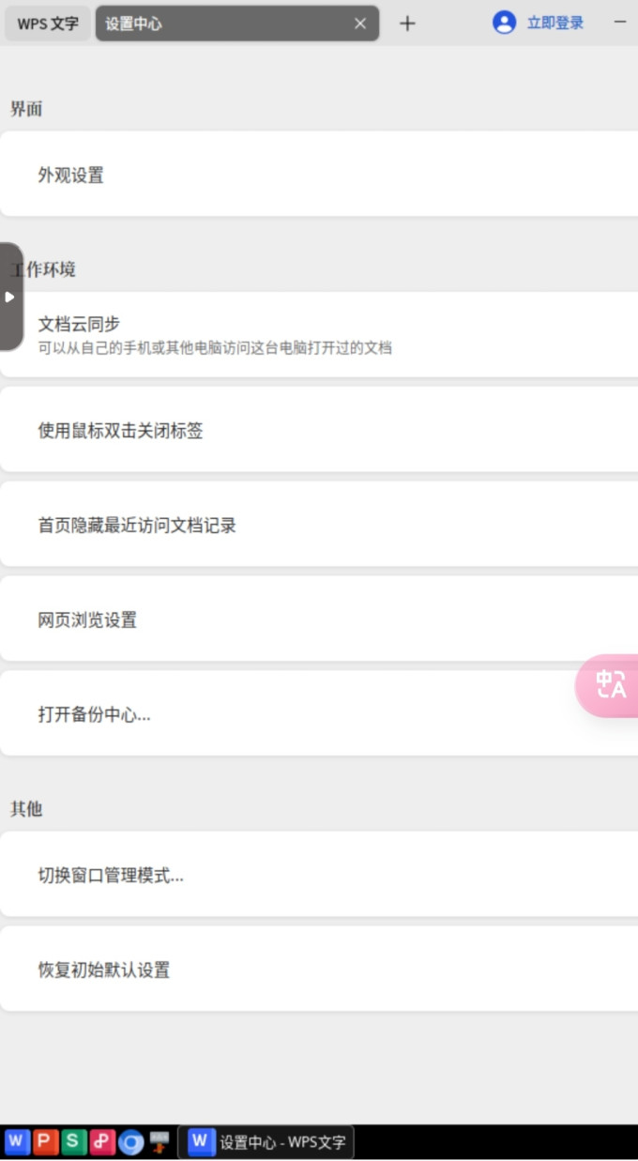Open WPS Writer from the taskbar
Image resolution: width=638 pixels, height=1161 pixels.
pyautogui.click(x=16, y=1142)
